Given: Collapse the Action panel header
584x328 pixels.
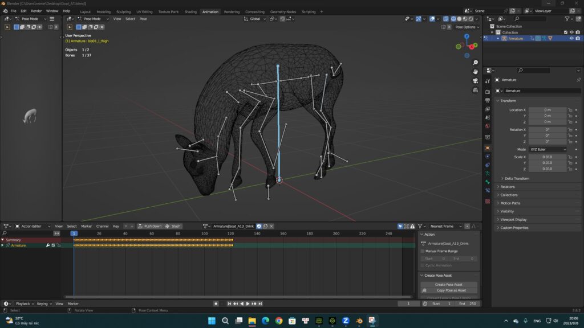Looking at the screenshot, I should tap(428, 234).
